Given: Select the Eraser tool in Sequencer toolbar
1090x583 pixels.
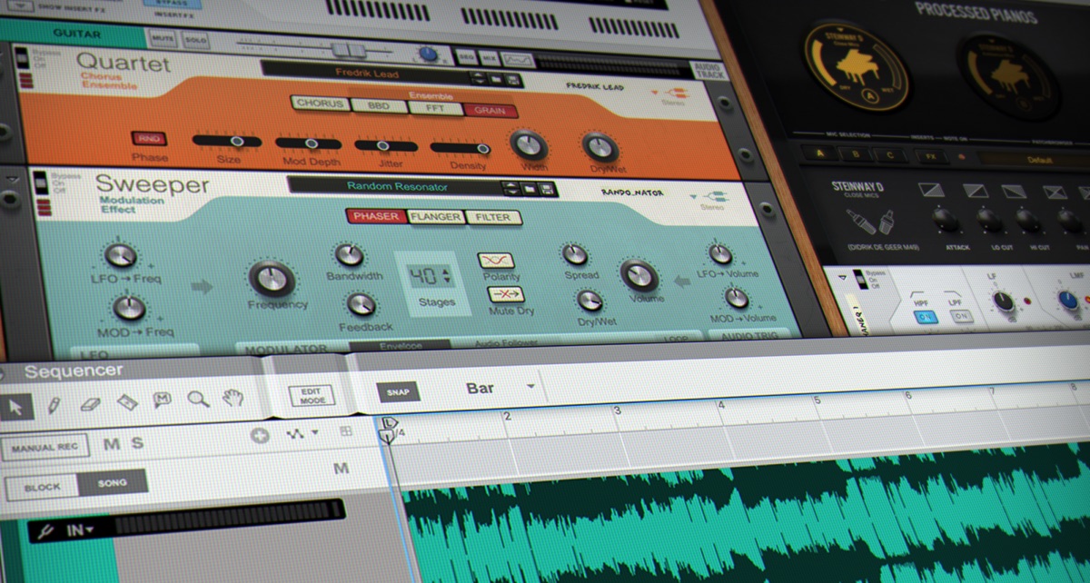Looking at the screenshot, I should pyautogui.click(x=90, y=403).
